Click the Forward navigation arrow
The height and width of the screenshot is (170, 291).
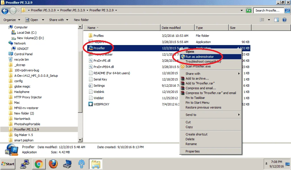pos(13,10)
